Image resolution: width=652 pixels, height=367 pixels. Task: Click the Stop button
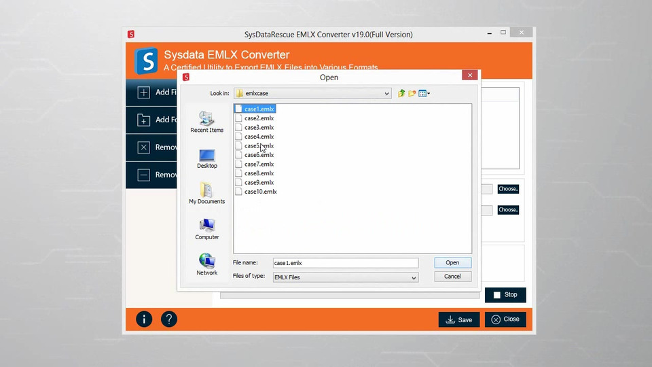505,294
